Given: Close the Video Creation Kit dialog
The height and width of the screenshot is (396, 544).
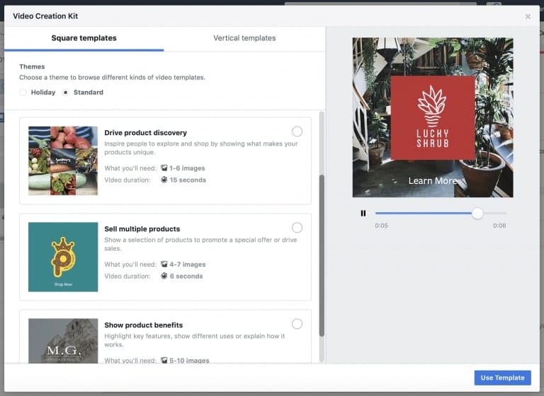Looking at the screenshot, I should point(528,16).
